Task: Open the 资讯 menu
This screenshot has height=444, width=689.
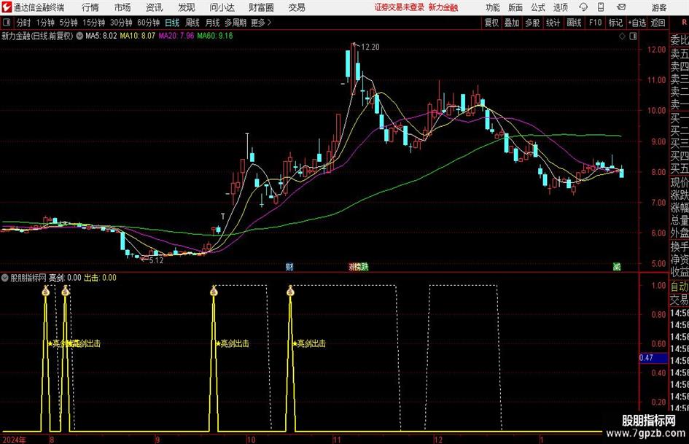Action: click(x=155, y=7)
